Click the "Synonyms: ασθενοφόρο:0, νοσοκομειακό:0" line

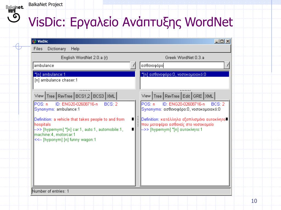[181, 109]
